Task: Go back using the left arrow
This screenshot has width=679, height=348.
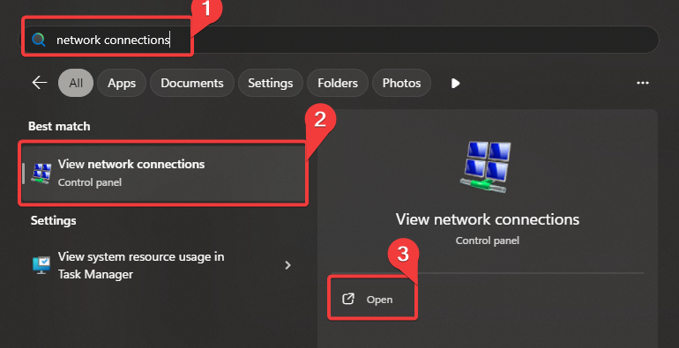Action: pyautogui.click(x=40, y=83)
